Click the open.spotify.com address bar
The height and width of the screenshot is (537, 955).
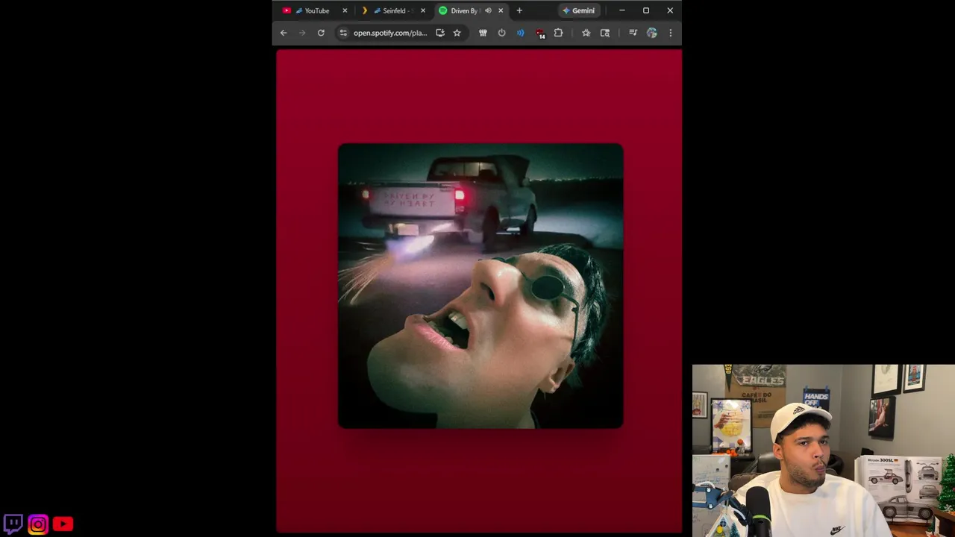pos(390,33)
